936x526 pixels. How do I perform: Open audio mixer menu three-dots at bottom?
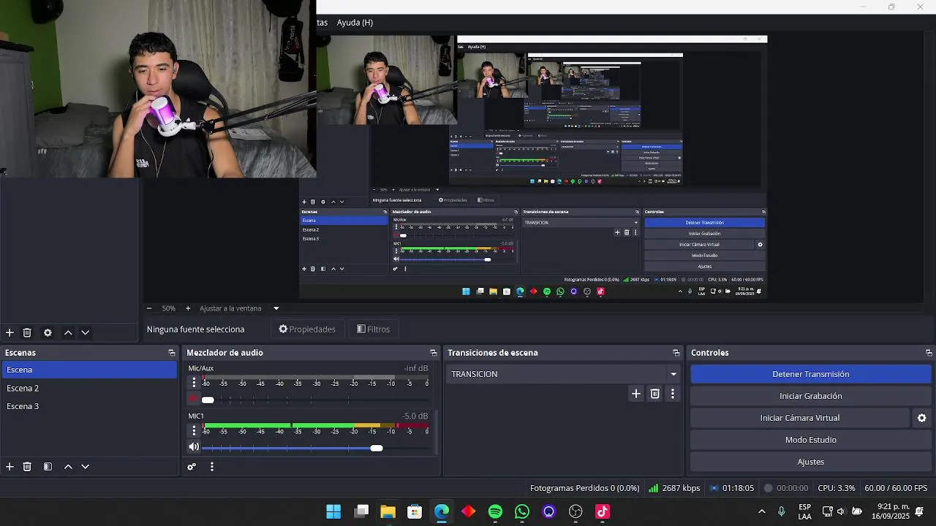point(212,467)
